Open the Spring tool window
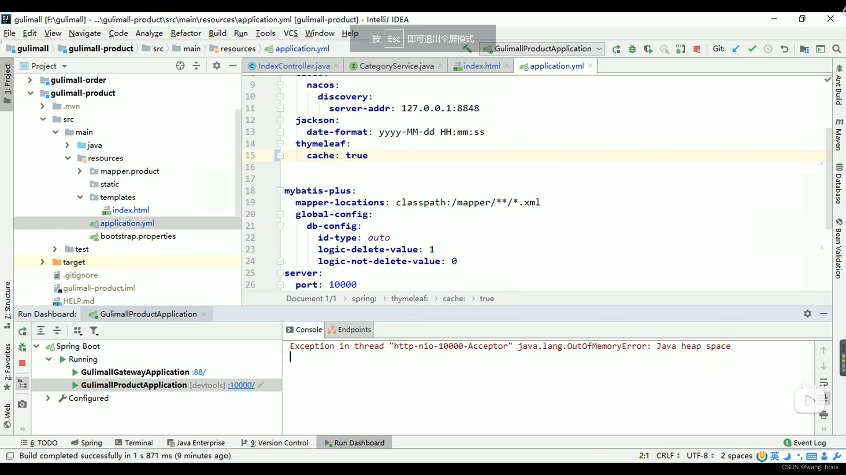The width and height of the screenshot is (846, 475). coord(87,442)
